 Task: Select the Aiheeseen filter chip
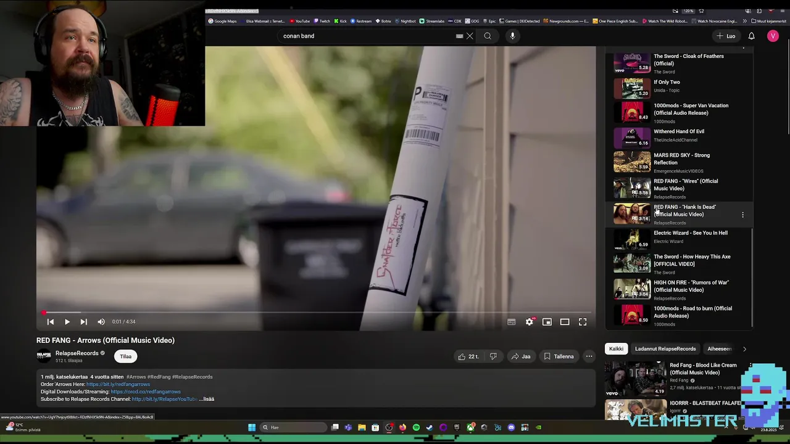click(720, 349)
